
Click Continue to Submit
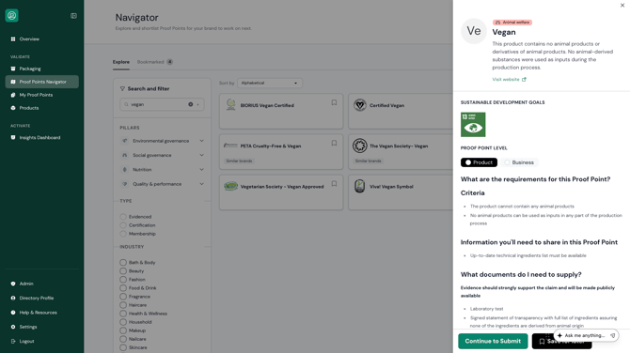click(x=493, y=342)
